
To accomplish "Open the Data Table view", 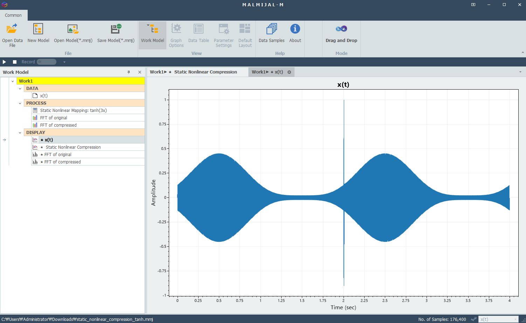I will [x=199, y=33].
